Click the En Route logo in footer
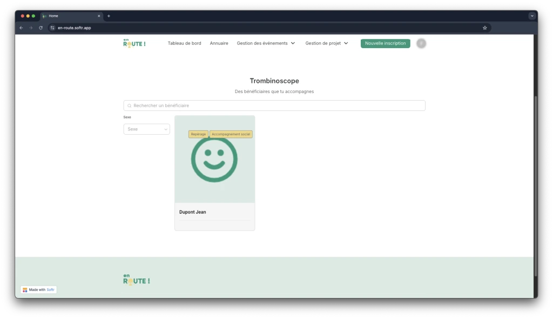553x318 pixels. click(136, 280)
